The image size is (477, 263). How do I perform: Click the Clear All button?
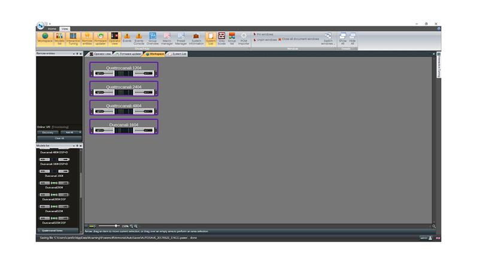(59, 138)
